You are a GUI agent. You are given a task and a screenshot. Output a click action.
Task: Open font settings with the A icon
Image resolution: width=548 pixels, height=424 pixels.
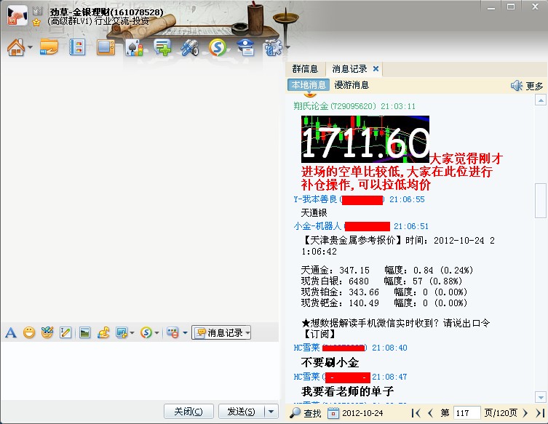click(x=10, y=332)
